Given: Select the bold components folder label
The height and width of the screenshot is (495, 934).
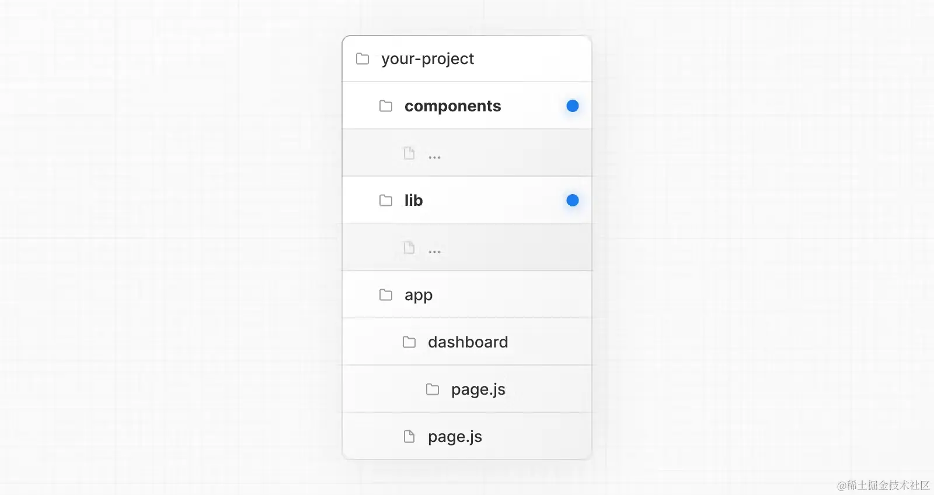Looking at the screenshot, I should [453, 107].
